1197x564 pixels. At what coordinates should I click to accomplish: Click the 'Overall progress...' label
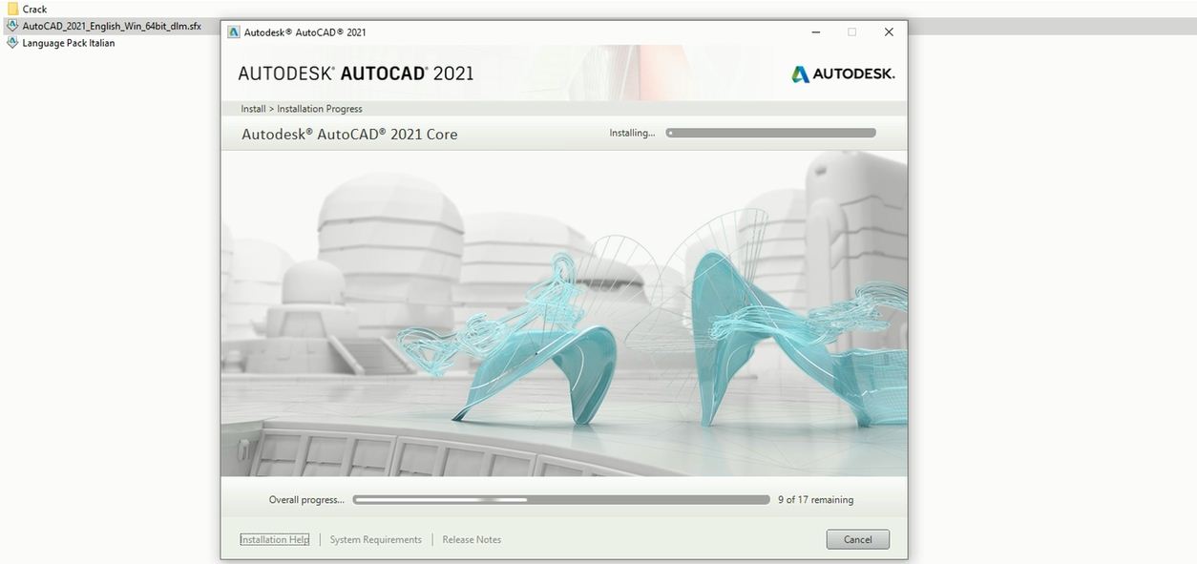(306, 500)
